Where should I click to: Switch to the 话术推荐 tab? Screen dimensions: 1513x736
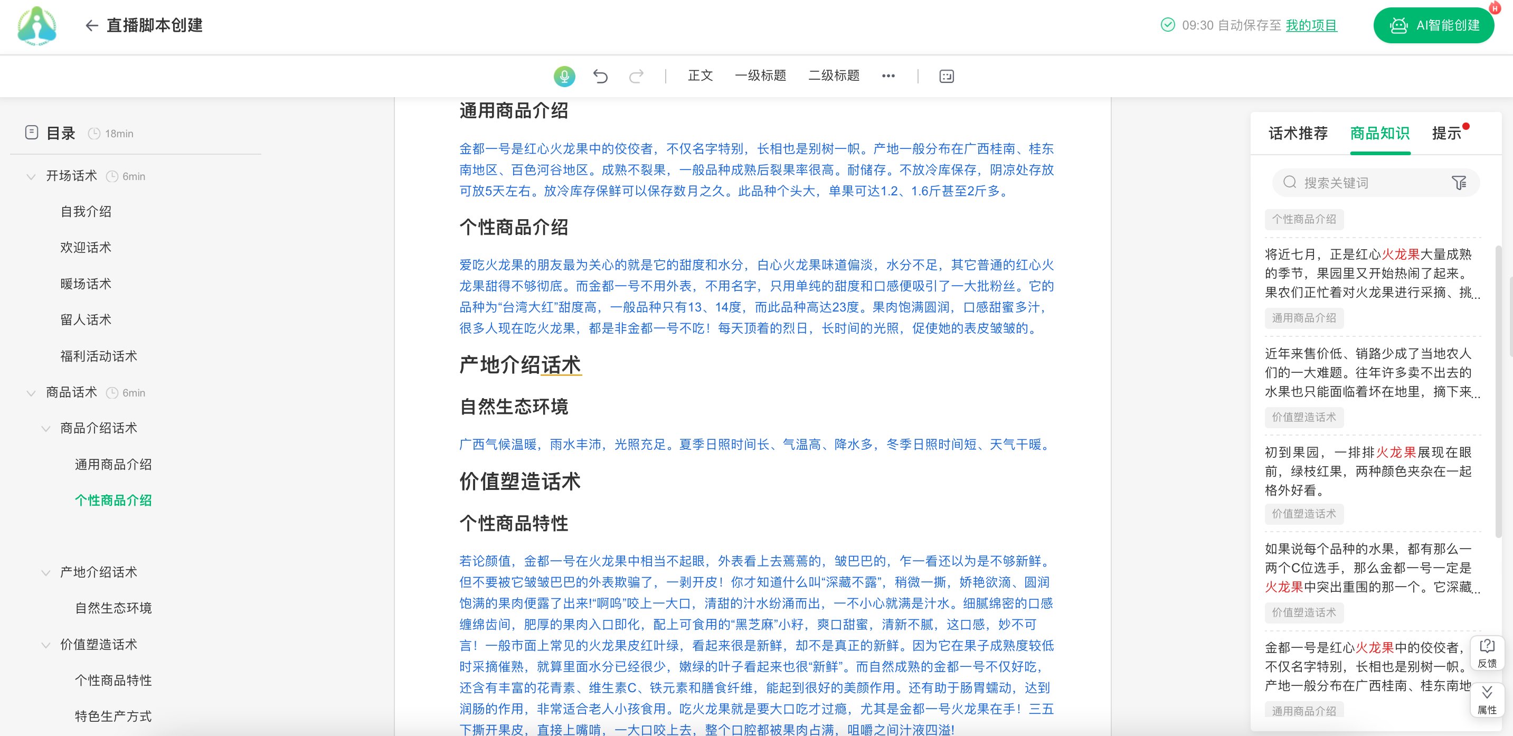(x=1298, y=134)
